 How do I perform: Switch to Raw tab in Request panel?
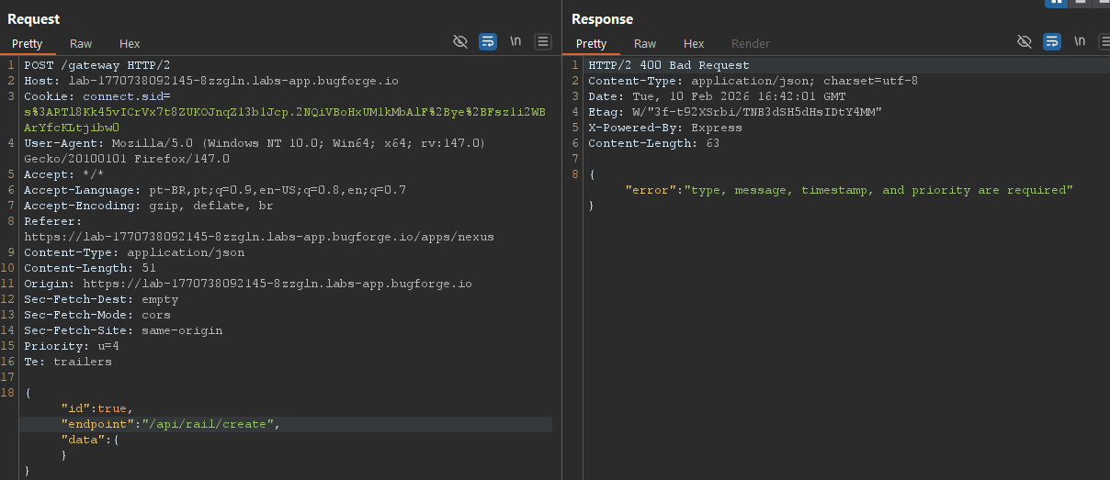pyautogui.click(x=81, y=43)
